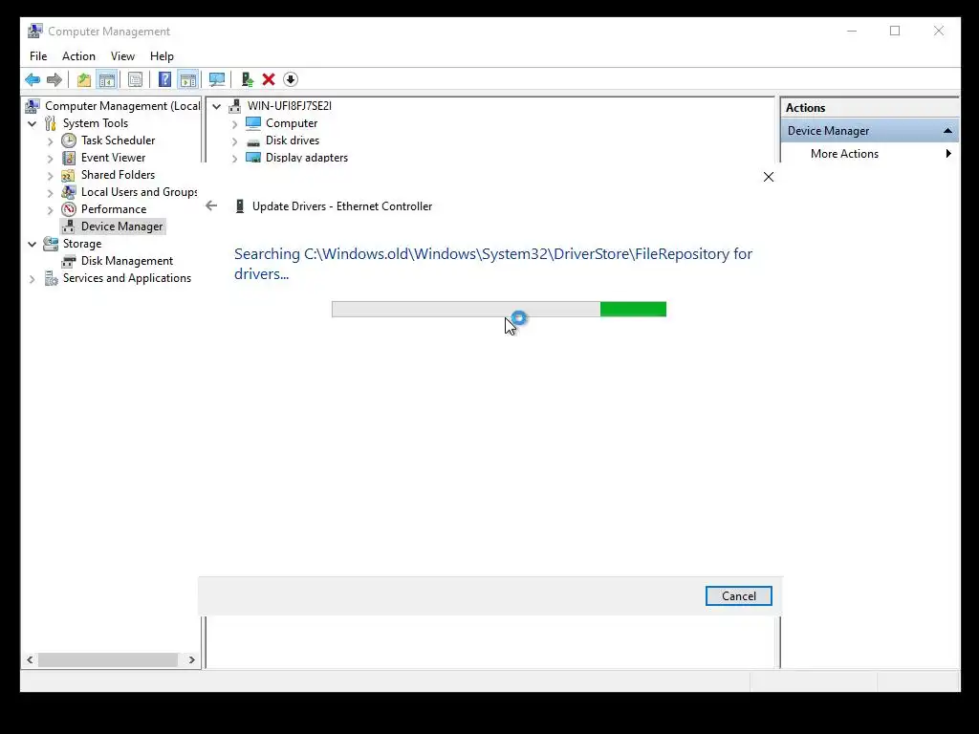
Task: Expand the Disk drives category
Action: (x=235, y=141)
